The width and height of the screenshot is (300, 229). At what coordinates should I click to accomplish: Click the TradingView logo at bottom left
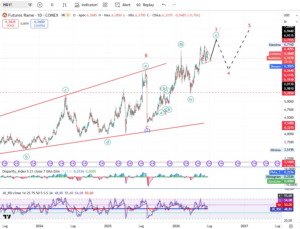7,217
